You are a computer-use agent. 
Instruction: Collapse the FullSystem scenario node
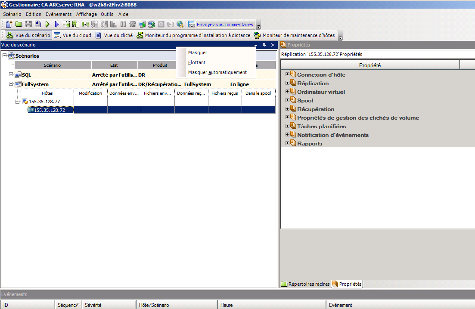click(11, 84)
